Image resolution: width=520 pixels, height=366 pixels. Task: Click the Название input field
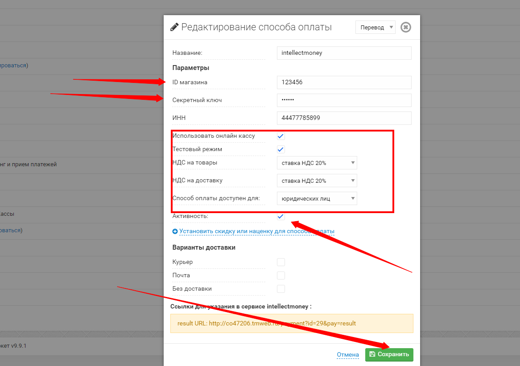(x=344, y=53)
